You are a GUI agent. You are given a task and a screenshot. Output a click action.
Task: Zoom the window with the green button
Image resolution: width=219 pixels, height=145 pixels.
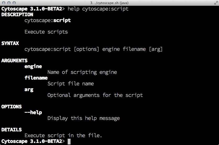(x=14, y=3)
